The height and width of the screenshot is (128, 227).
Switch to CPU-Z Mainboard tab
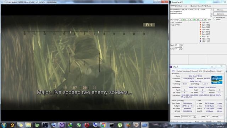pos(187,71)
